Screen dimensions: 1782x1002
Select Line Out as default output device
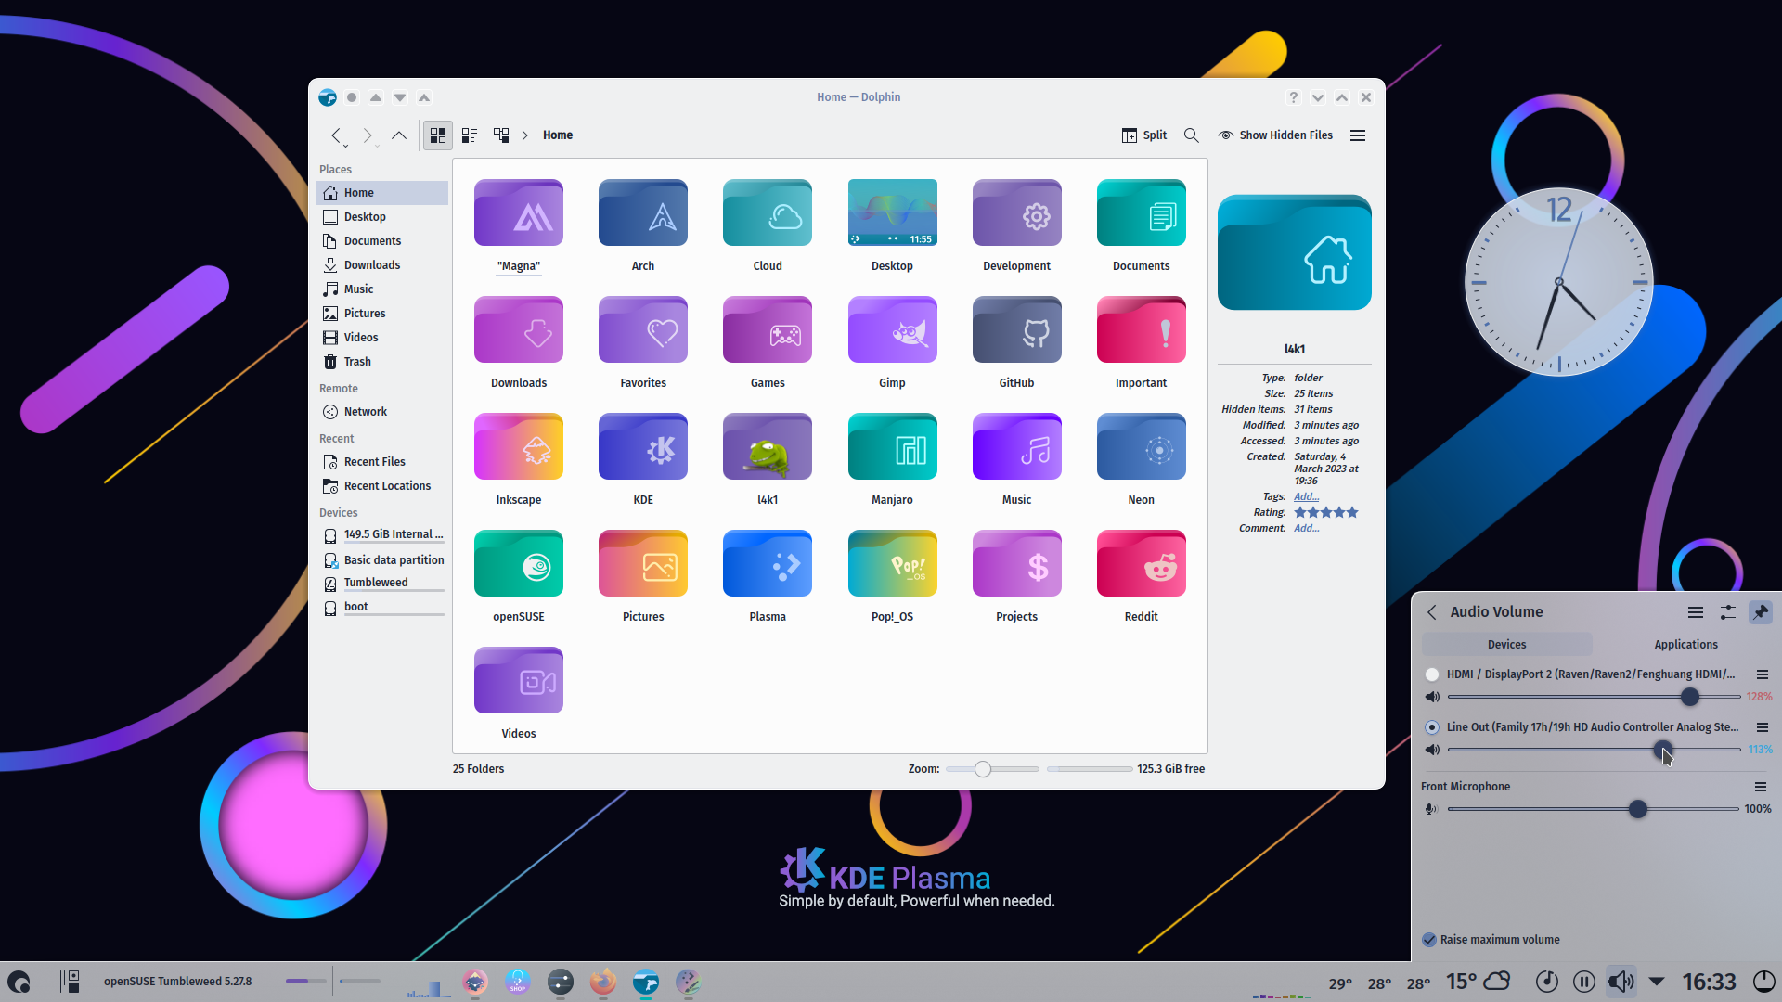(1432, 727)
